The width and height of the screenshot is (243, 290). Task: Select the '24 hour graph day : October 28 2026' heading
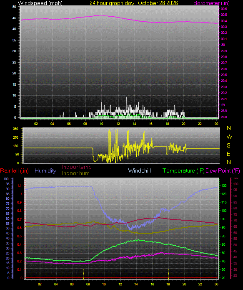point(134,3)
